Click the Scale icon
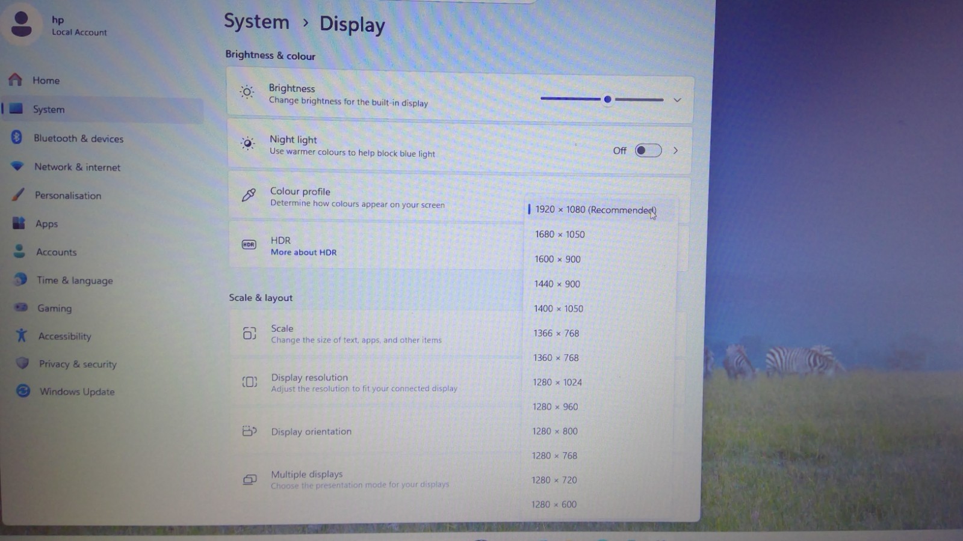Screen dimensions: 963x541 coord(249,333)
